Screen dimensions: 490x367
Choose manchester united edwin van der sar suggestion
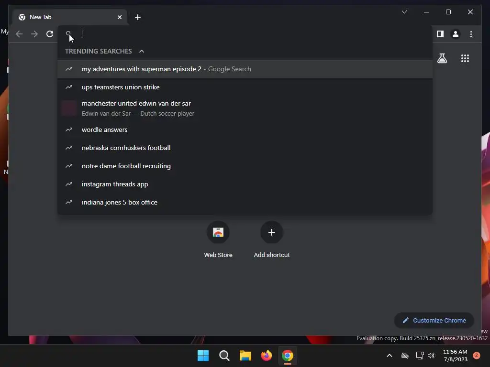[x=245, y=108]
